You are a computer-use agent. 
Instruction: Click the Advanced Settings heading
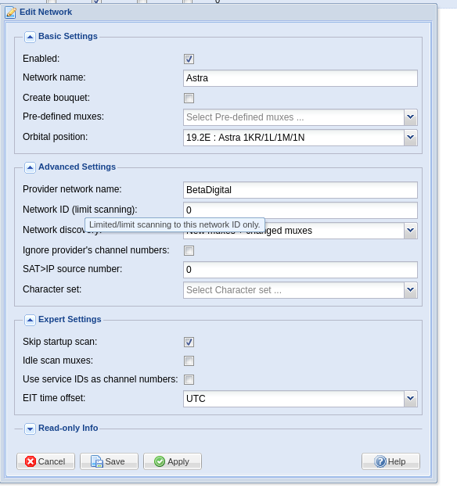tap(77, 167)
